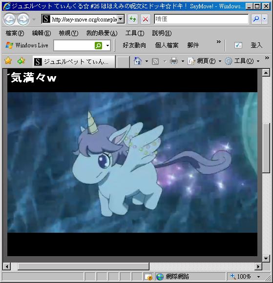Run search with the magnifier button
Viewport: 273px width, 283px height.
[256, 19]
